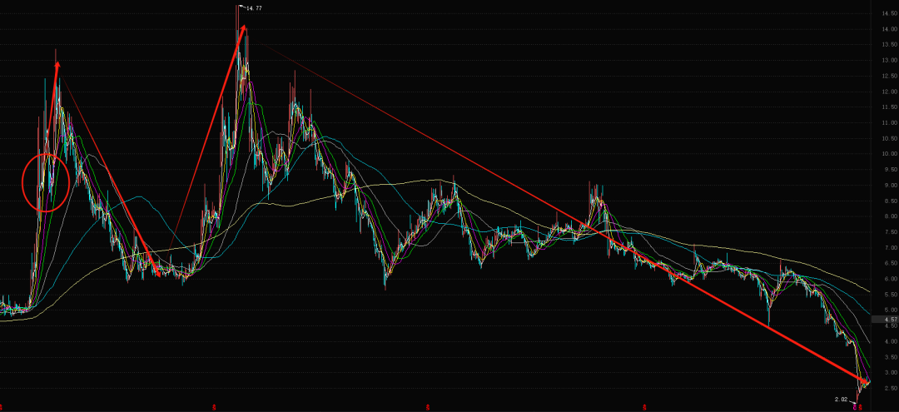Select the highlighted 4.57 current price tag

pyautogui.click(x=890, y=320)
